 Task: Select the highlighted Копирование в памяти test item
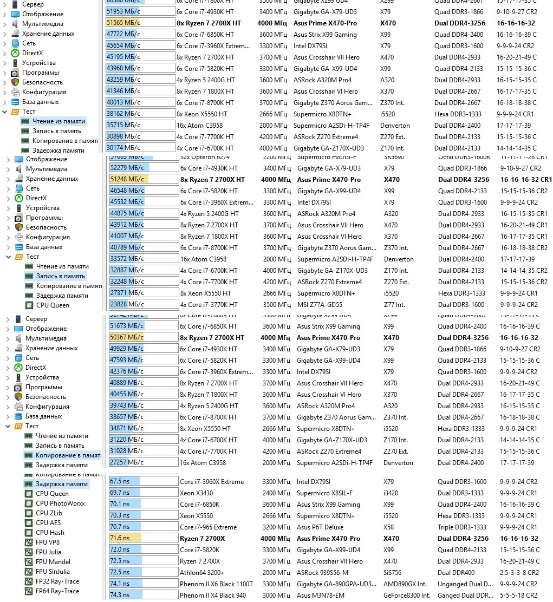click(x=68, y=455)
